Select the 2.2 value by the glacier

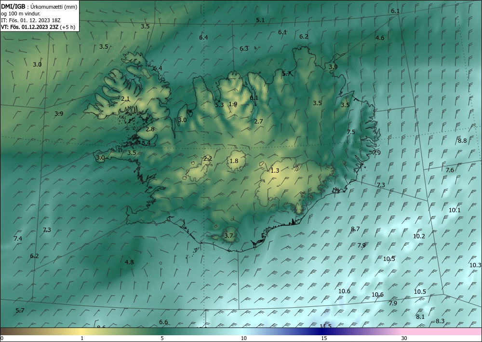[x=208, y=159]
